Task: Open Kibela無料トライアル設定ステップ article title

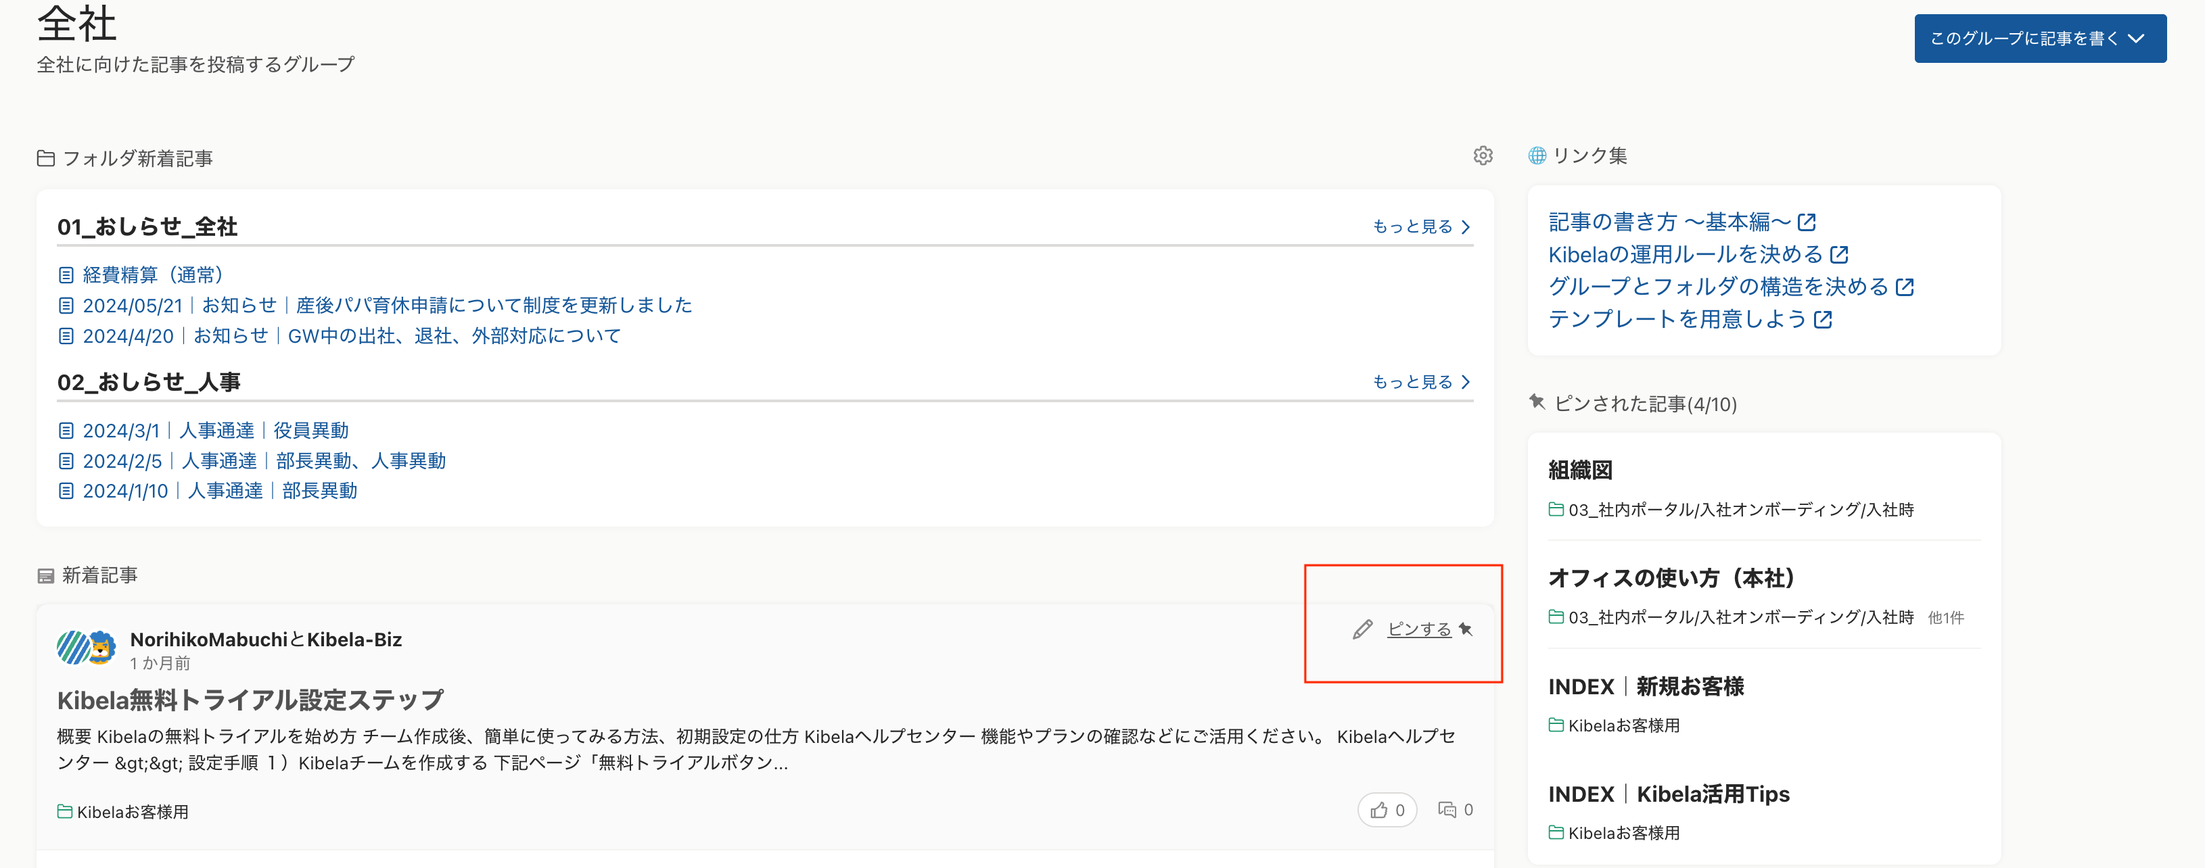Action: click(250, 700)
